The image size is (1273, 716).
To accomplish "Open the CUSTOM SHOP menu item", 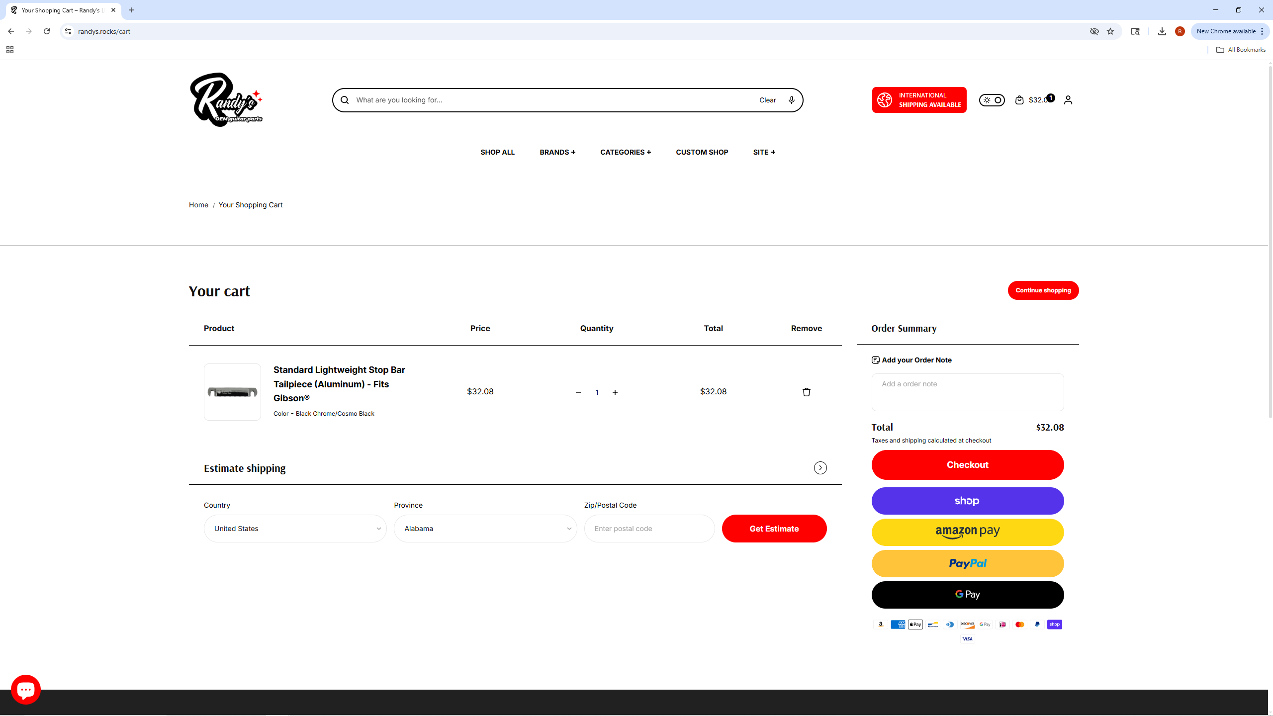I will pos(702,152).
